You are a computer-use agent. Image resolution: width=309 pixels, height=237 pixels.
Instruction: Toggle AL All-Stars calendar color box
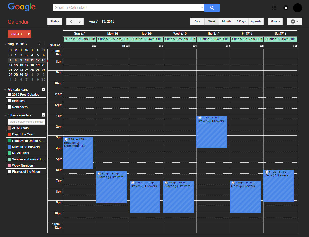coord(10,128)
